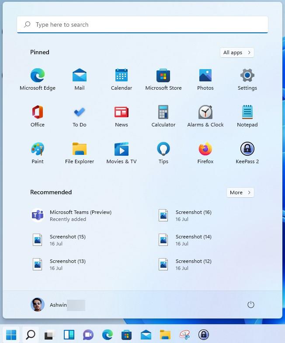
Task: Open Task View on the taskbar
Action: coord(50,334)
